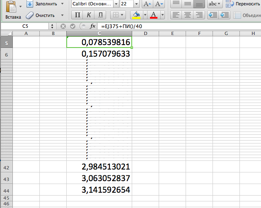This screenshot has height=208, width=261.
Task: Confirm the formula with the checkmark icon
Action: (x=72, y=26)
